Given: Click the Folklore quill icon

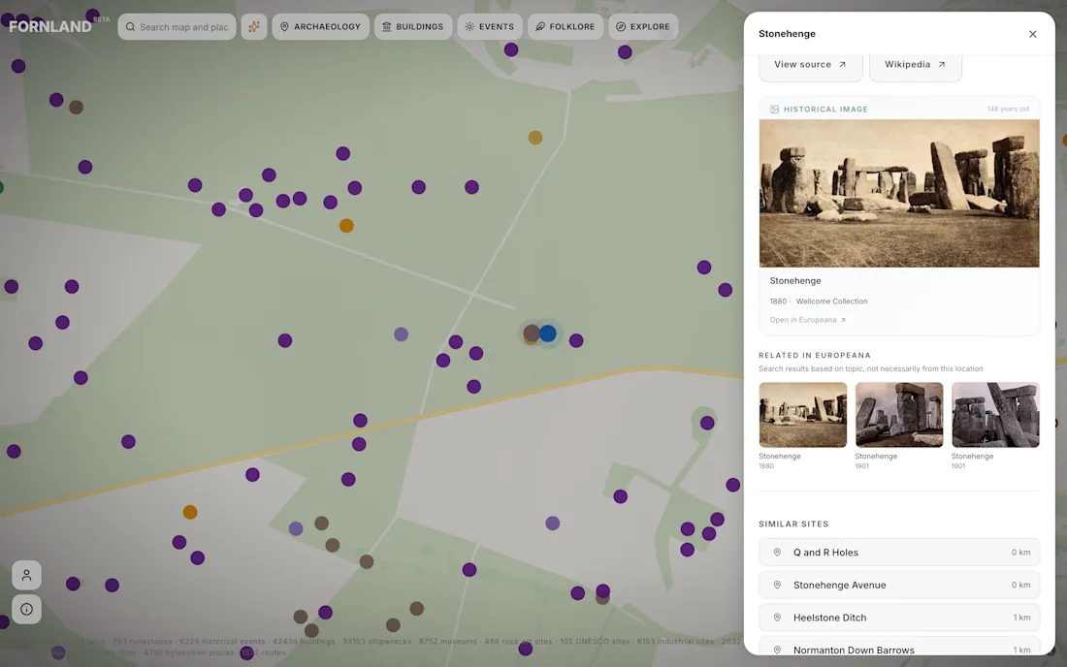Looking at the screenshot, I should tap(540, 26).
